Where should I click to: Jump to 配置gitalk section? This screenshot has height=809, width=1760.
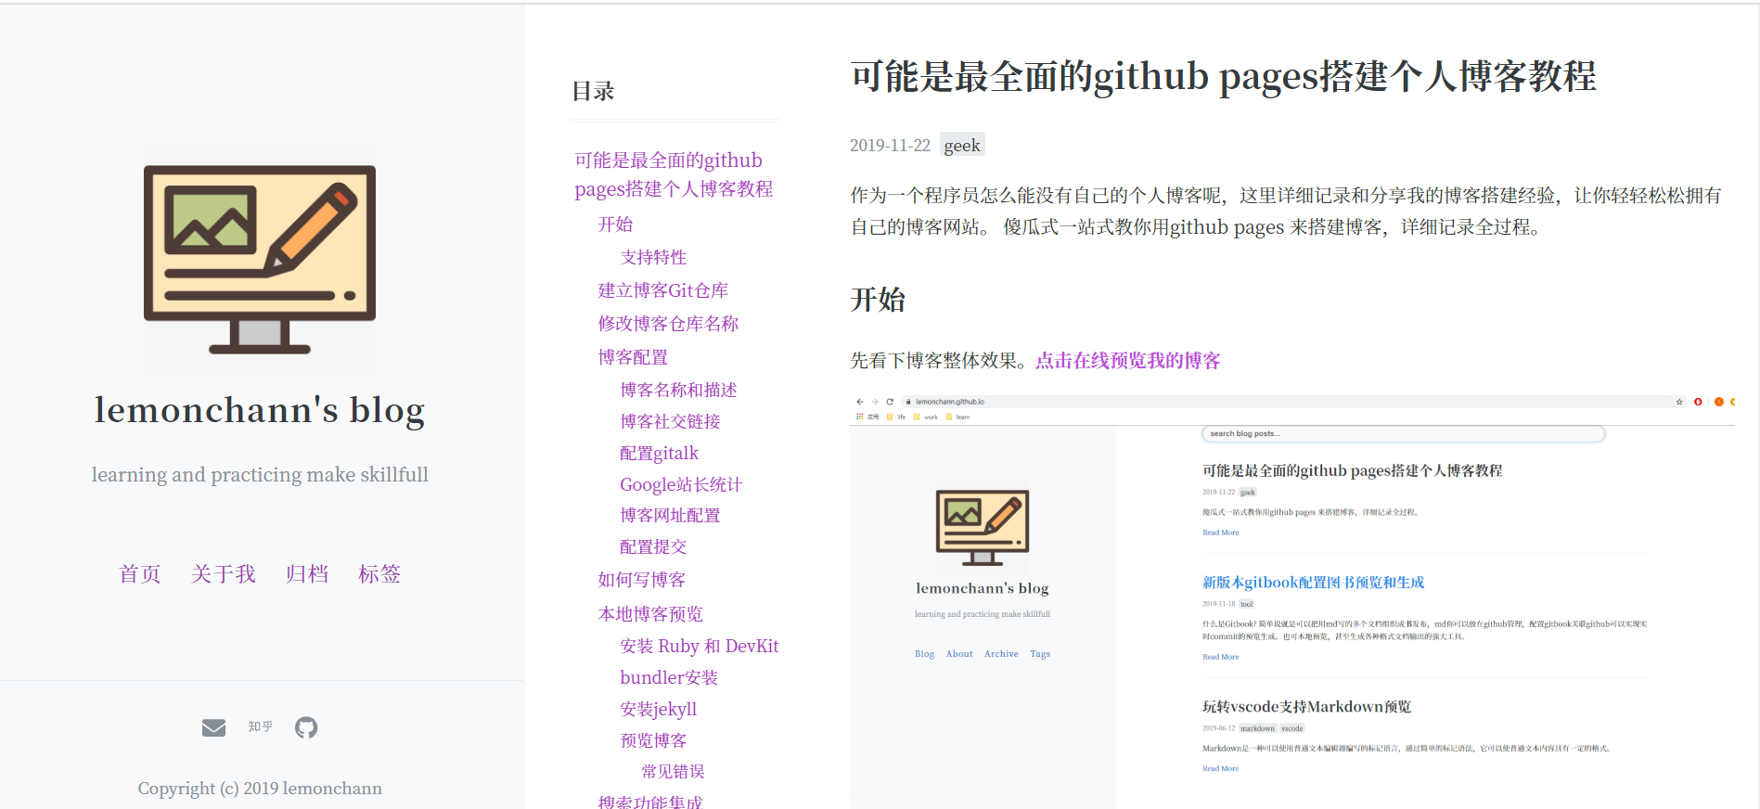pos(659,453)
